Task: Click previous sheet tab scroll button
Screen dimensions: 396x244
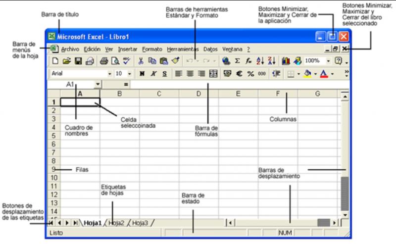Action: (x=59, y=223)
